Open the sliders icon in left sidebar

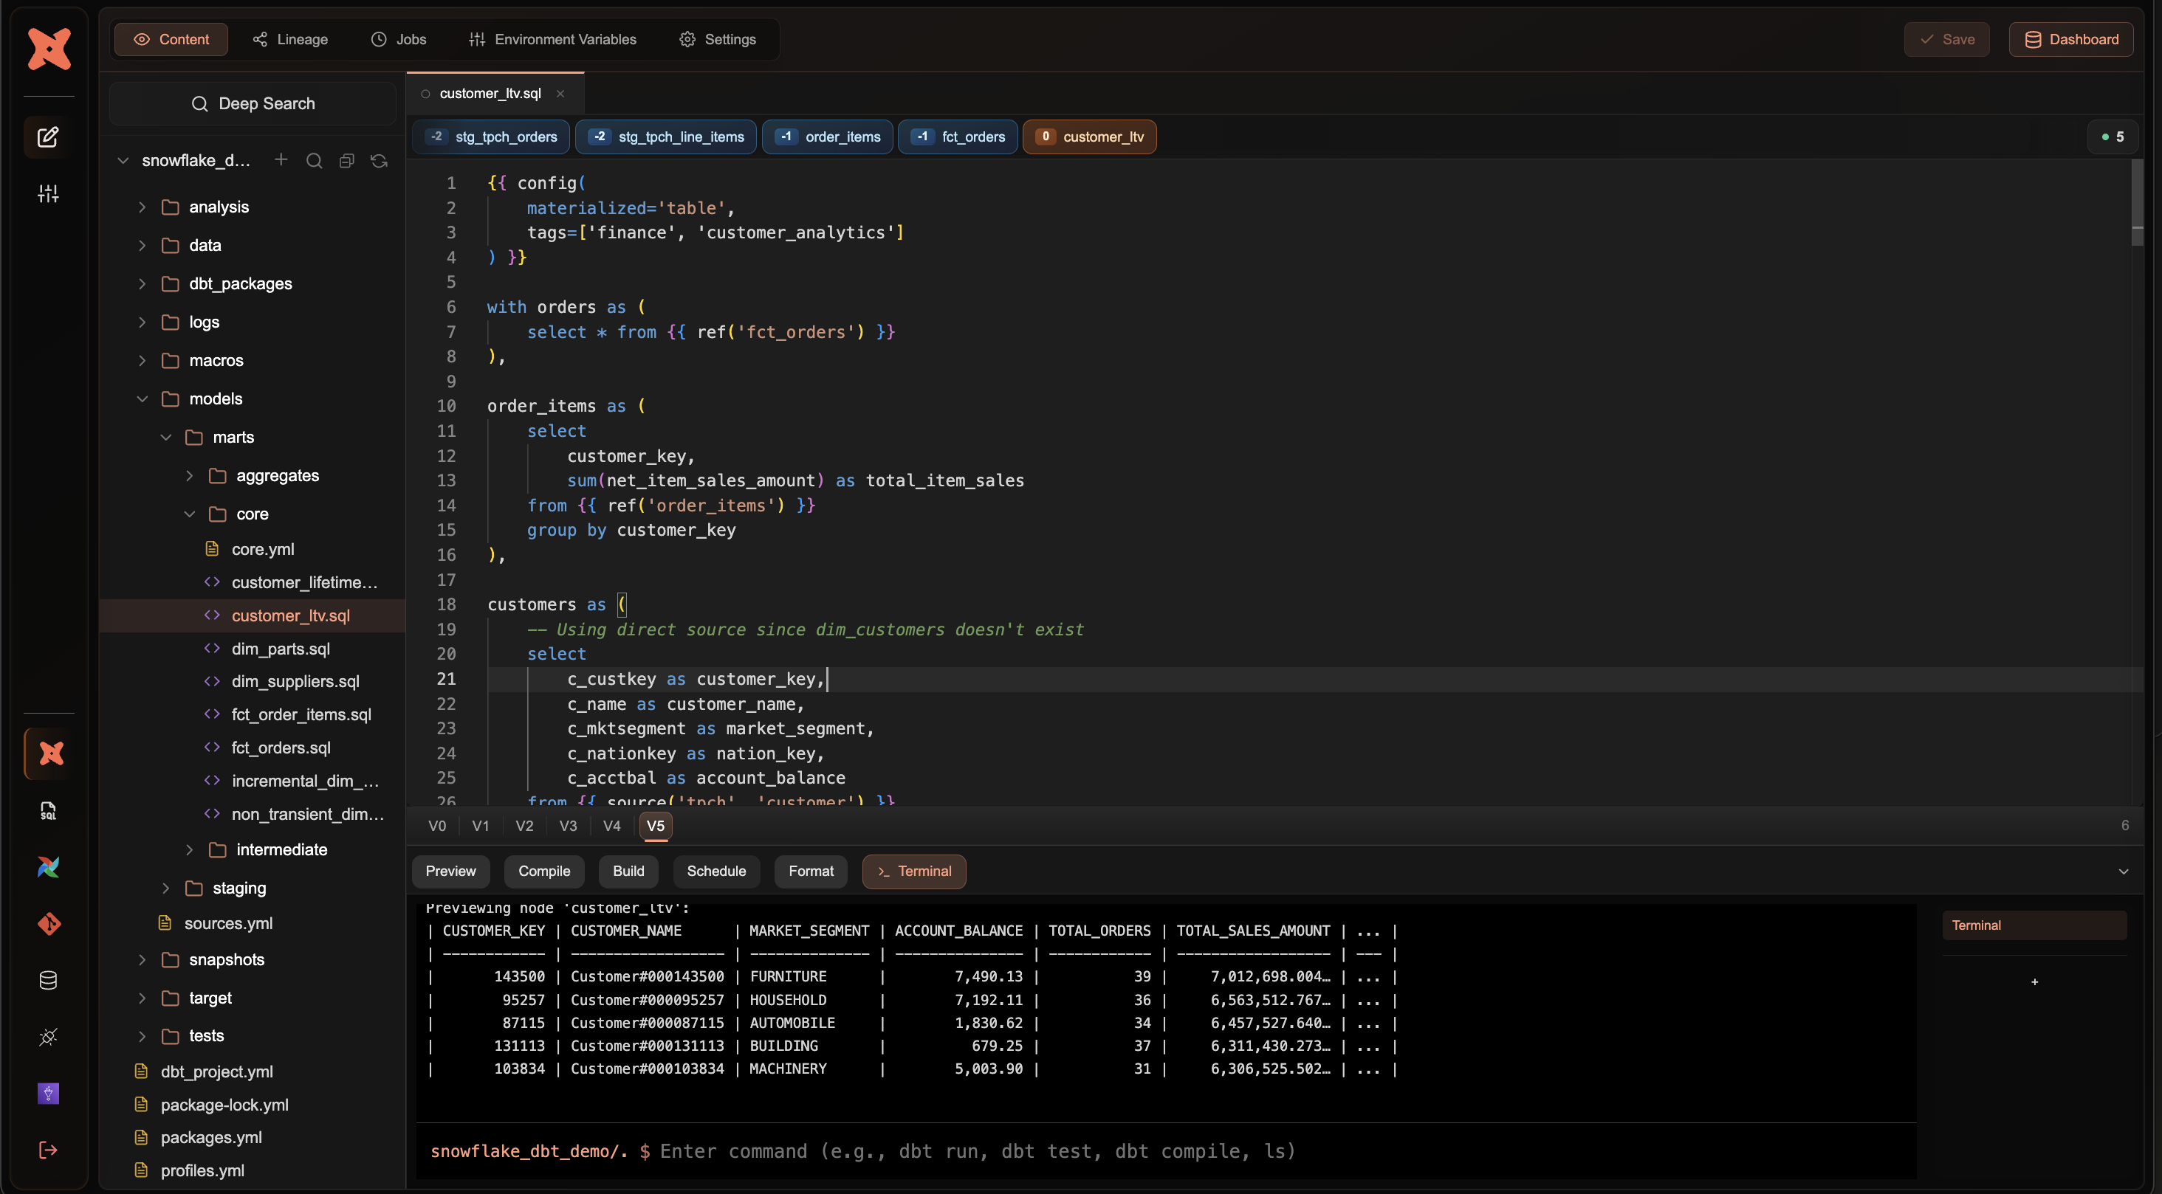click(x=48, y=194)
